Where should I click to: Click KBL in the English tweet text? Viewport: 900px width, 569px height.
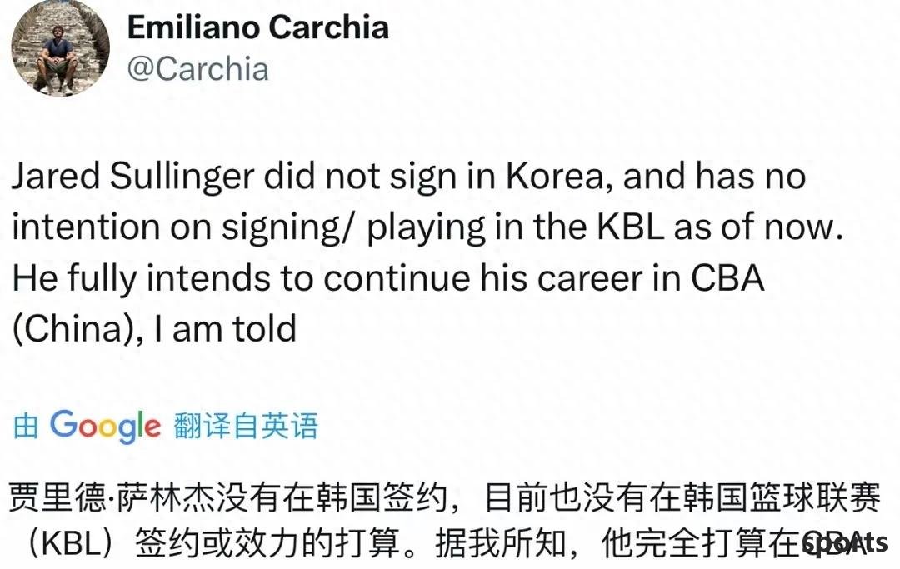630,227
